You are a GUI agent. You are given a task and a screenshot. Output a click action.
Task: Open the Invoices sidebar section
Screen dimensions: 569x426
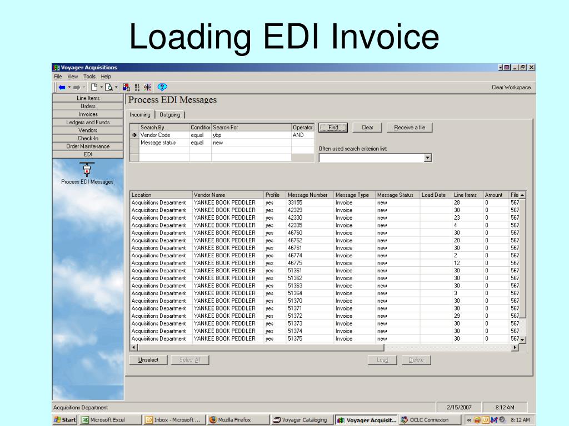(88, 114)
